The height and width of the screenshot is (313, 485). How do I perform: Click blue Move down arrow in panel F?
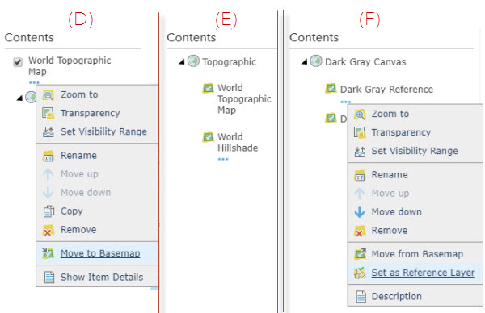[x=359, y=211]
